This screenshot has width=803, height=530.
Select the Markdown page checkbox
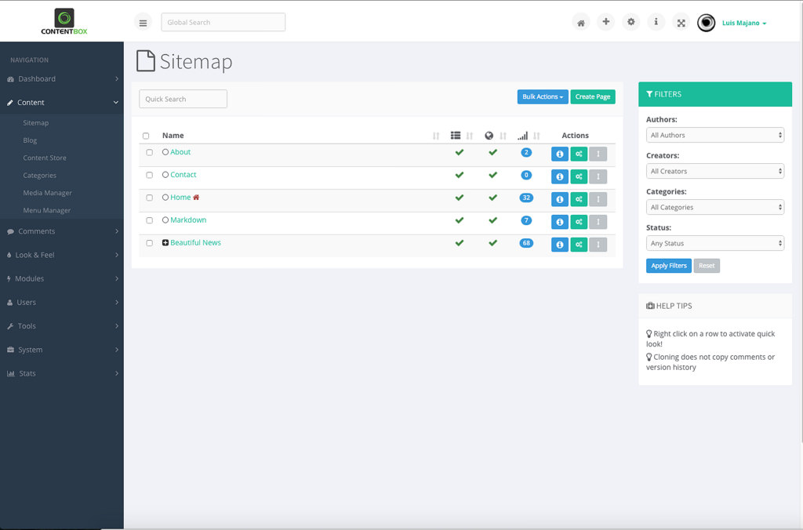150,220
